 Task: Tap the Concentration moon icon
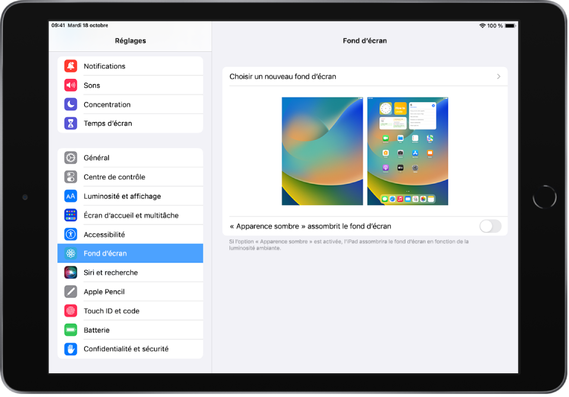[x=71, y=104]
